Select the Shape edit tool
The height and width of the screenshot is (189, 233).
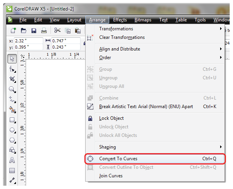pos(12,69)
